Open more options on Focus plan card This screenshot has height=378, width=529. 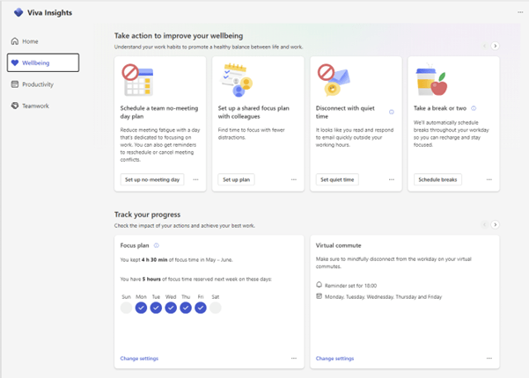294,359
